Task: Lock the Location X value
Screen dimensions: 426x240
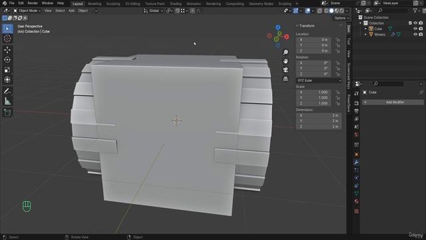Action: click(x=337, y=40)
